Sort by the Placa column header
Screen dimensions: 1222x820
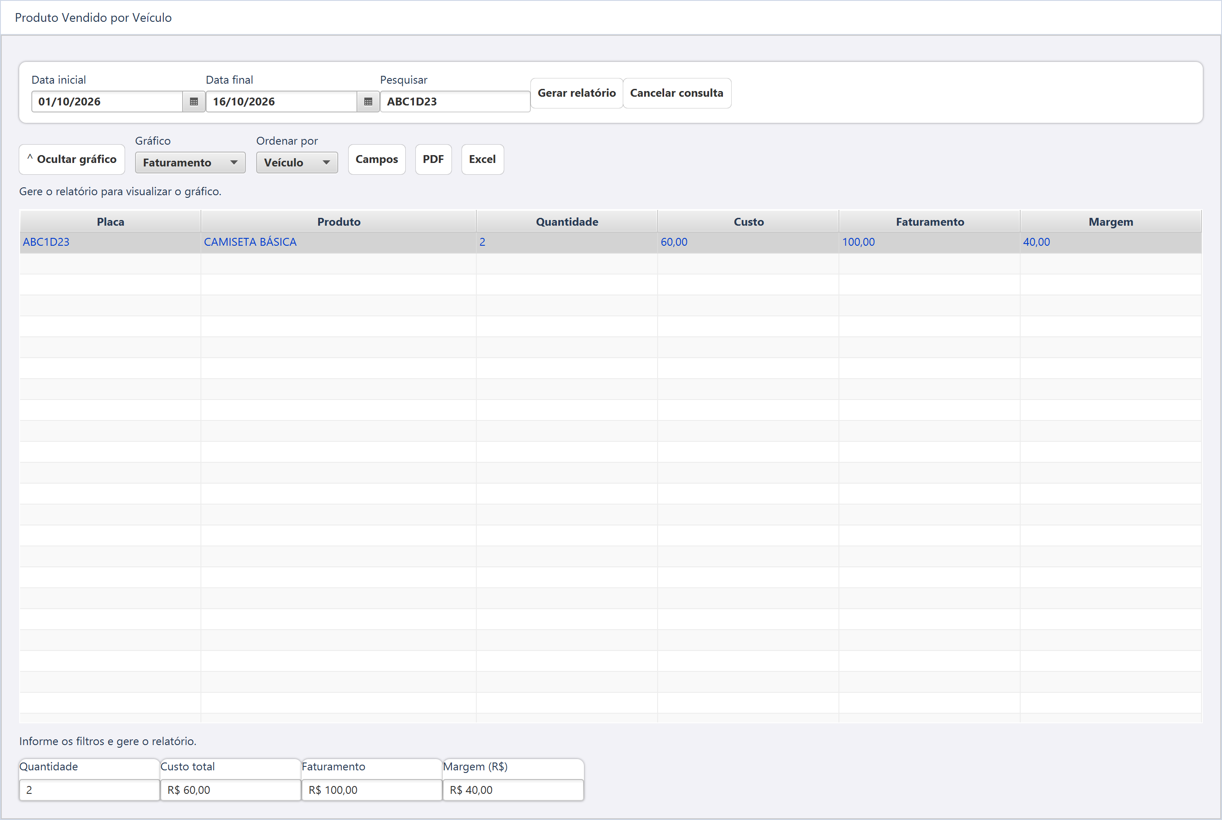point(110,222)
